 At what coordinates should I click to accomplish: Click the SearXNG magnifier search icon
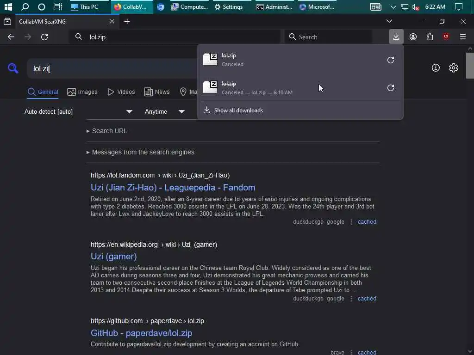tap(13, 68)
